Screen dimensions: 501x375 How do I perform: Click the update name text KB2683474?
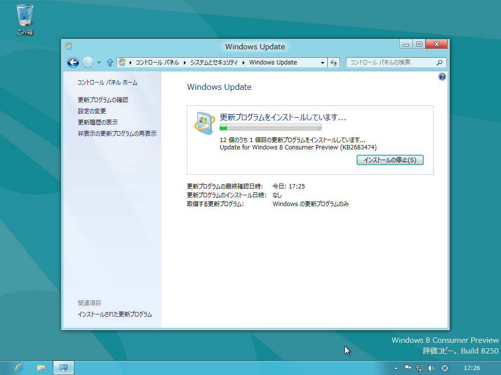pos(298,147)
